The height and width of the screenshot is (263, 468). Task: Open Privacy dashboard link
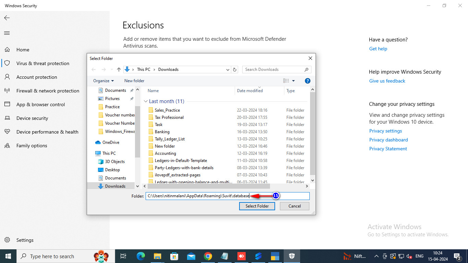click(x=389, y=140)
